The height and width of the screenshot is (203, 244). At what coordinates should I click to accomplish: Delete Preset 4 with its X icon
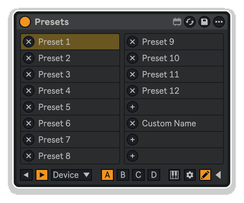29,91
